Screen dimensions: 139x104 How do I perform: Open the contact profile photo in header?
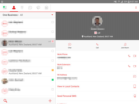97,21
